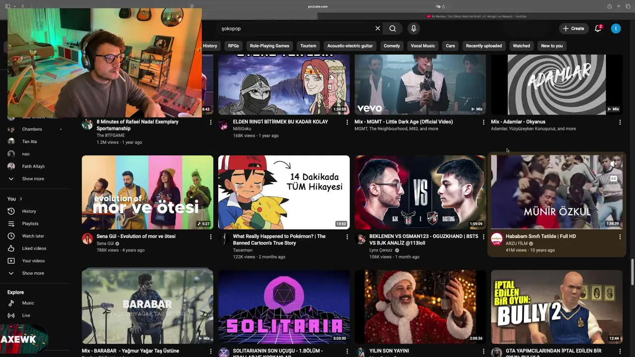Open the Tasarman channel name link
Screen dimensions: 635x357
[x=243, y=250]
